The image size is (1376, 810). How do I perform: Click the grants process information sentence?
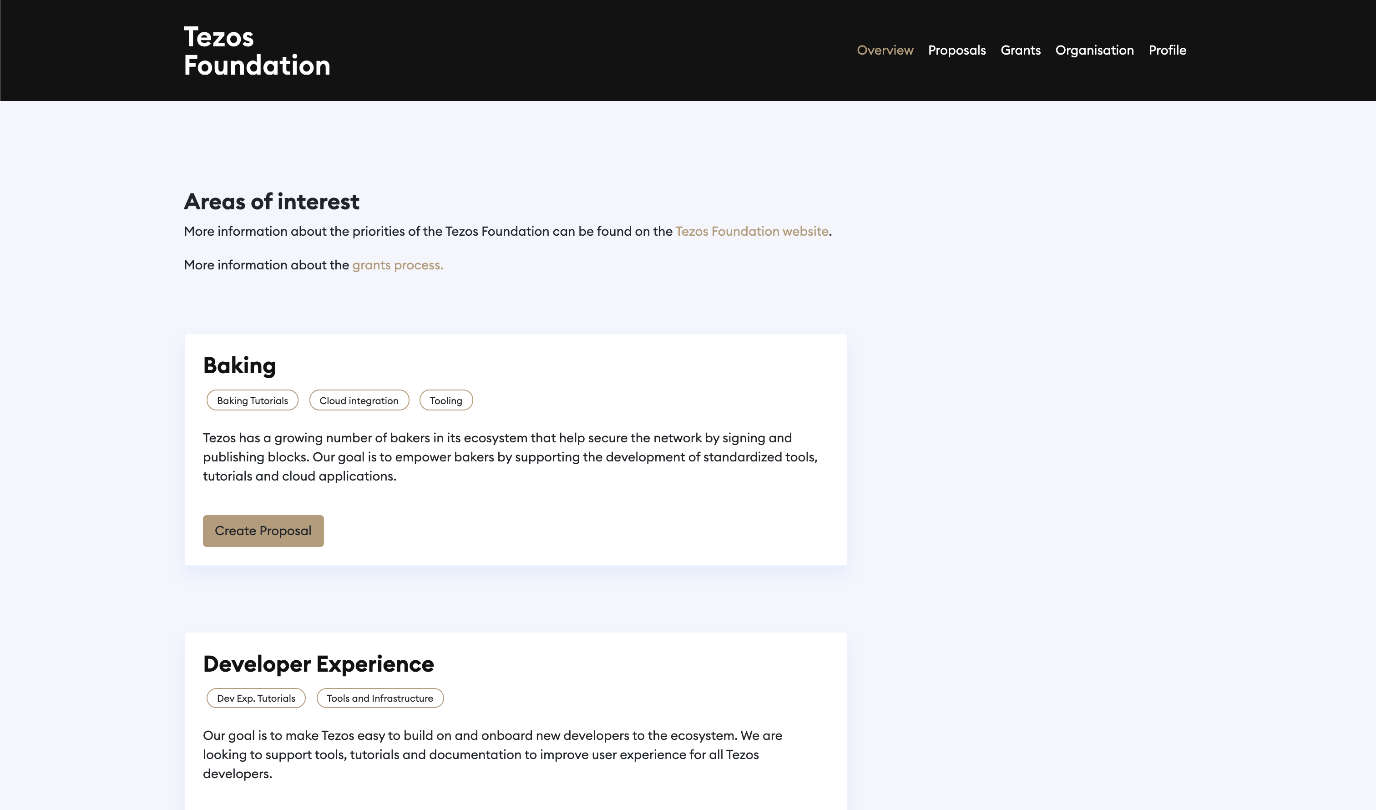pyautogui.click(x=266, y=265)
